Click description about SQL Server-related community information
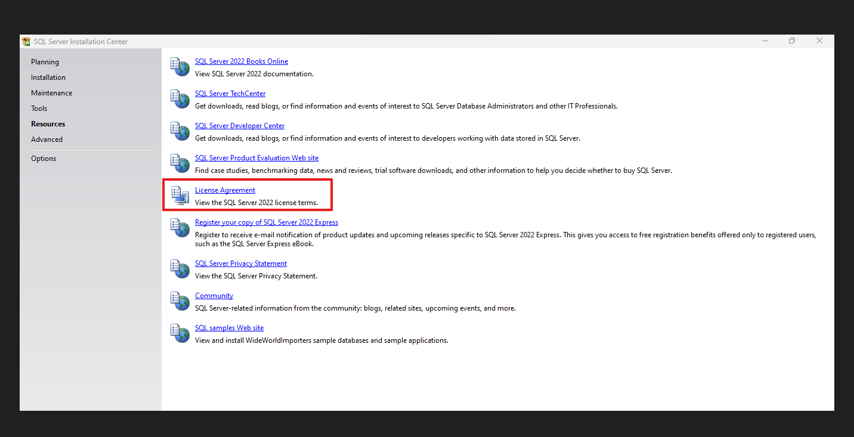This screenshot has width=854, height=437. (355, 308)
